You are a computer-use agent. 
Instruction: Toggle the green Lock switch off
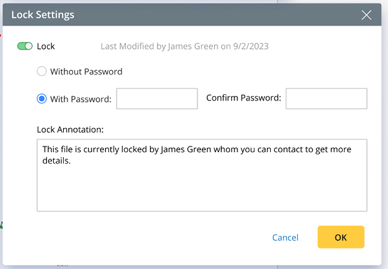pos(25,46)
